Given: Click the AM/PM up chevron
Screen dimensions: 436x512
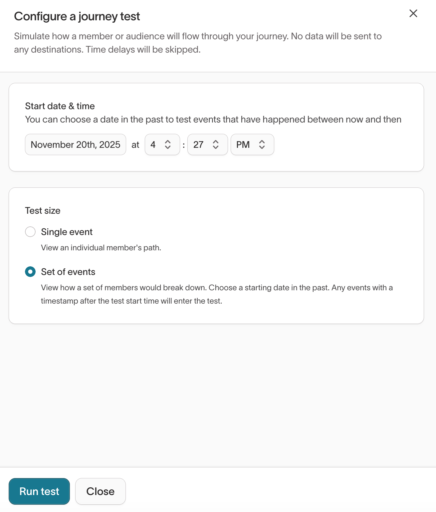Looking at the screenshot, I should coord(262,141).
